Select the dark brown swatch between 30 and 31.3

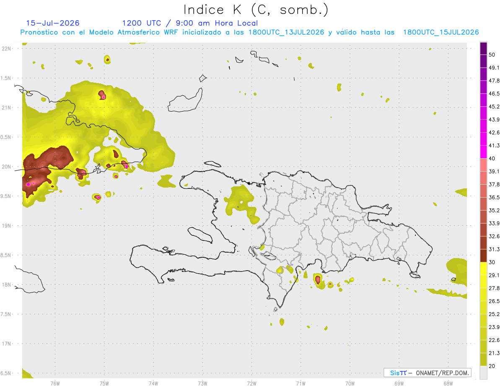484,256
